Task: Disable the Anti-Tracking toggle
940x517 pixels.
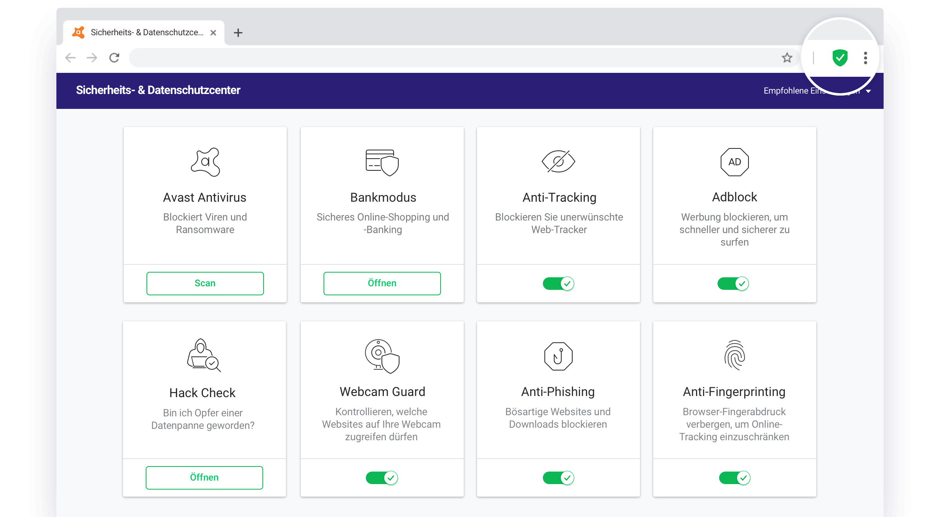Action: pyautogui.click(x=558, y=283)
